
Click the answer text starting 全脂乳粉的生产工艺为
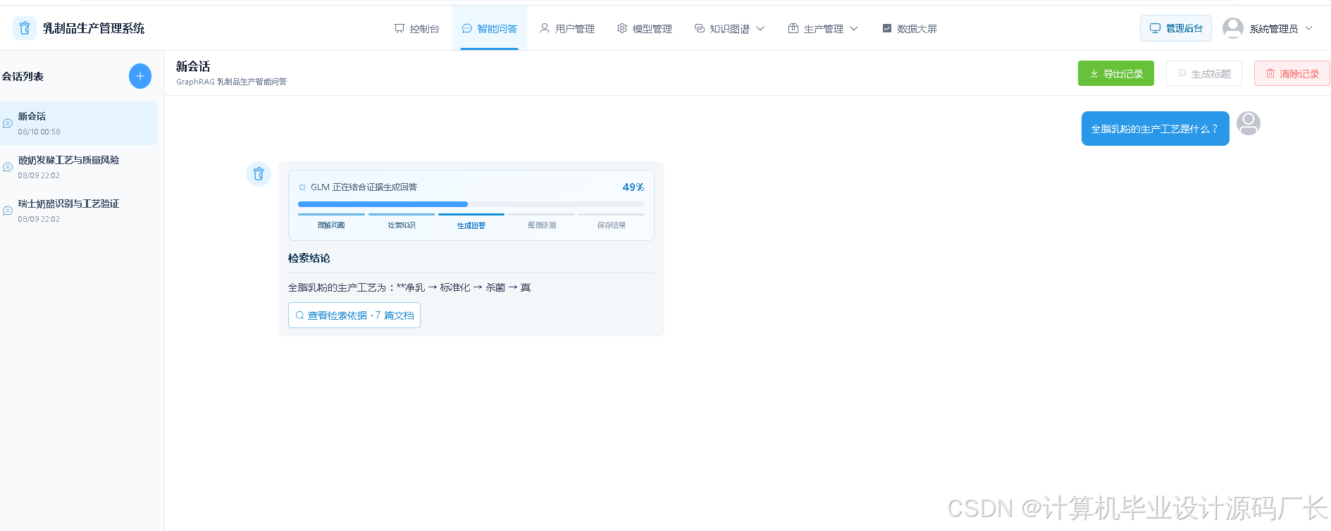click(409, 287)
